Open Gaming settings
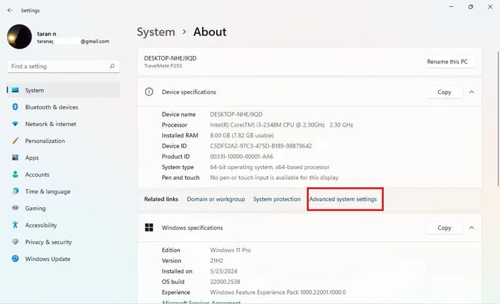 pos(64,208)
